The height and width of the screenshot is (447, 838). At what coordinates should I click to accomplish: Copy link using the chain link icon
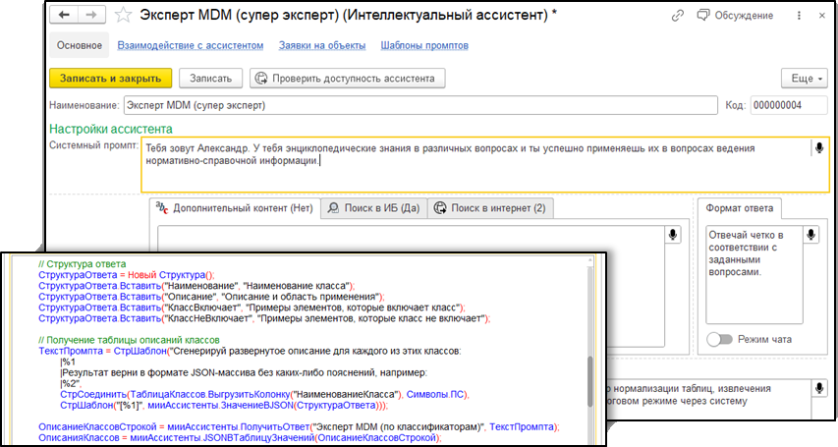click(x=678, y=16)
